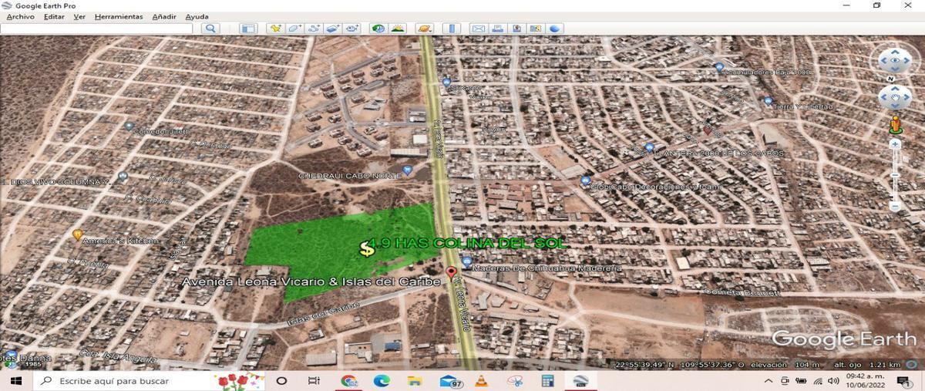Open the notifications center icon
The height and width of the screenshot is (391, 925).
[903, 381]
